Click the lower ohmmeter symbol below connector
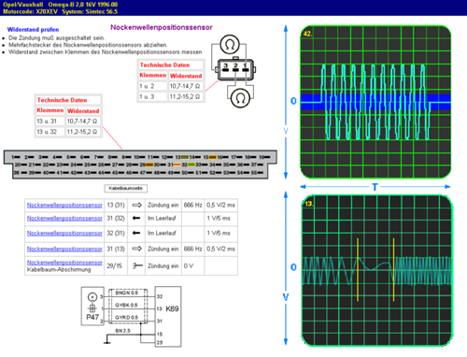Viewport: 467px width, 357px height. 240,98
